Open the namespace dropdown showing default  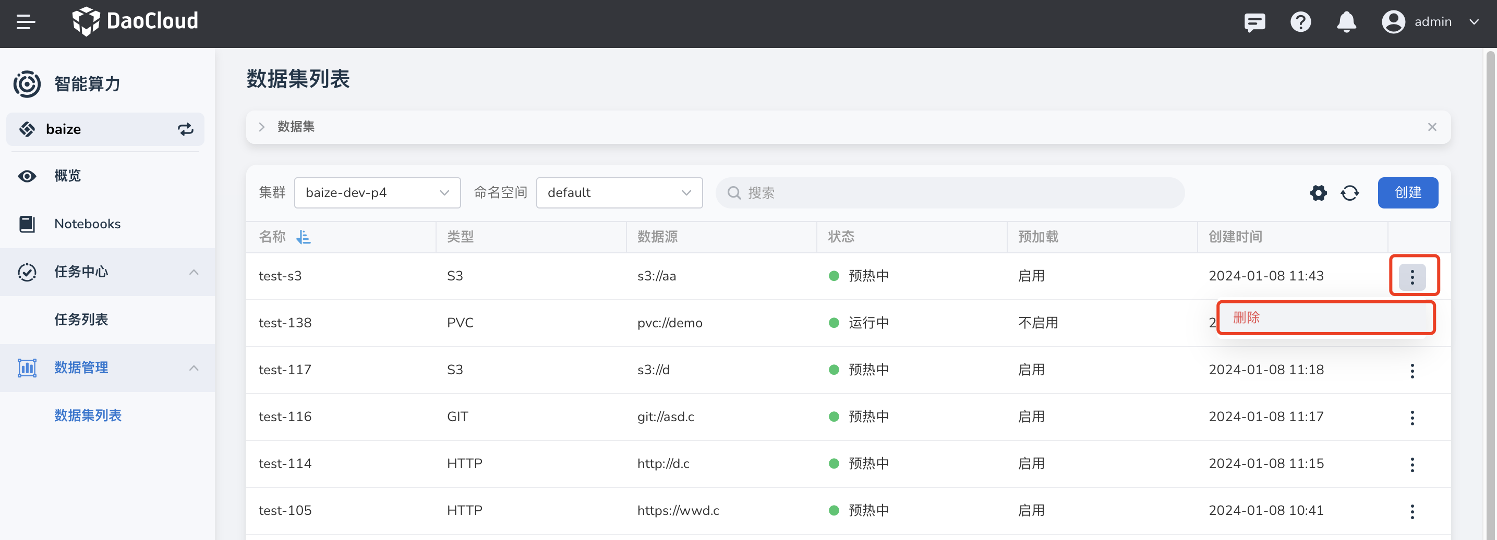[619, 193]
